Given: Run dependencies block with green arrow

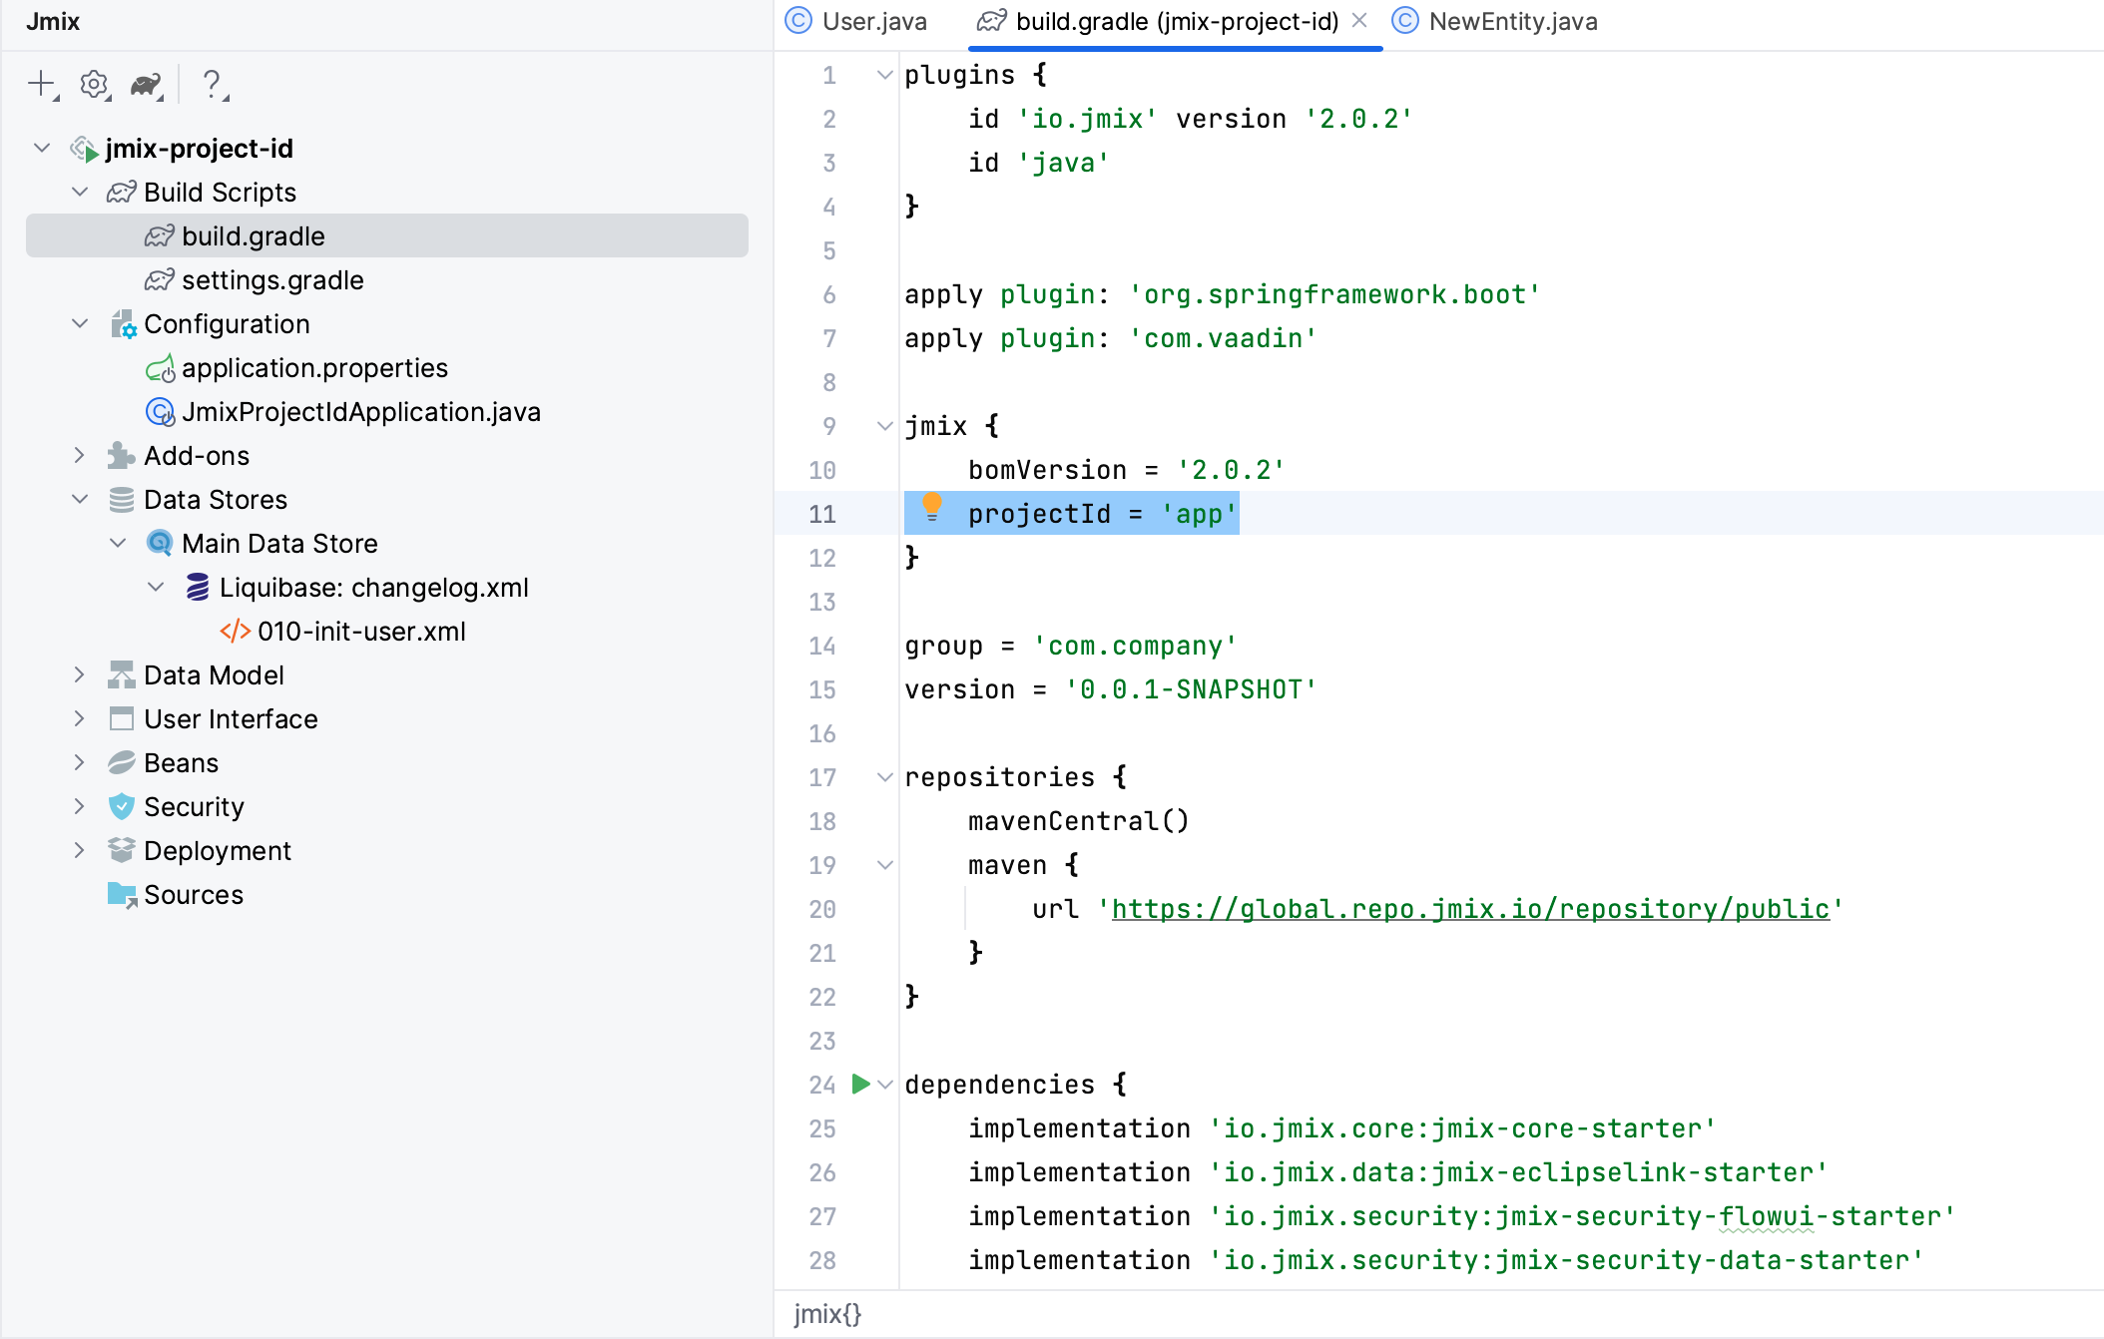Looking at the screenshot, I should (860, 1084).
